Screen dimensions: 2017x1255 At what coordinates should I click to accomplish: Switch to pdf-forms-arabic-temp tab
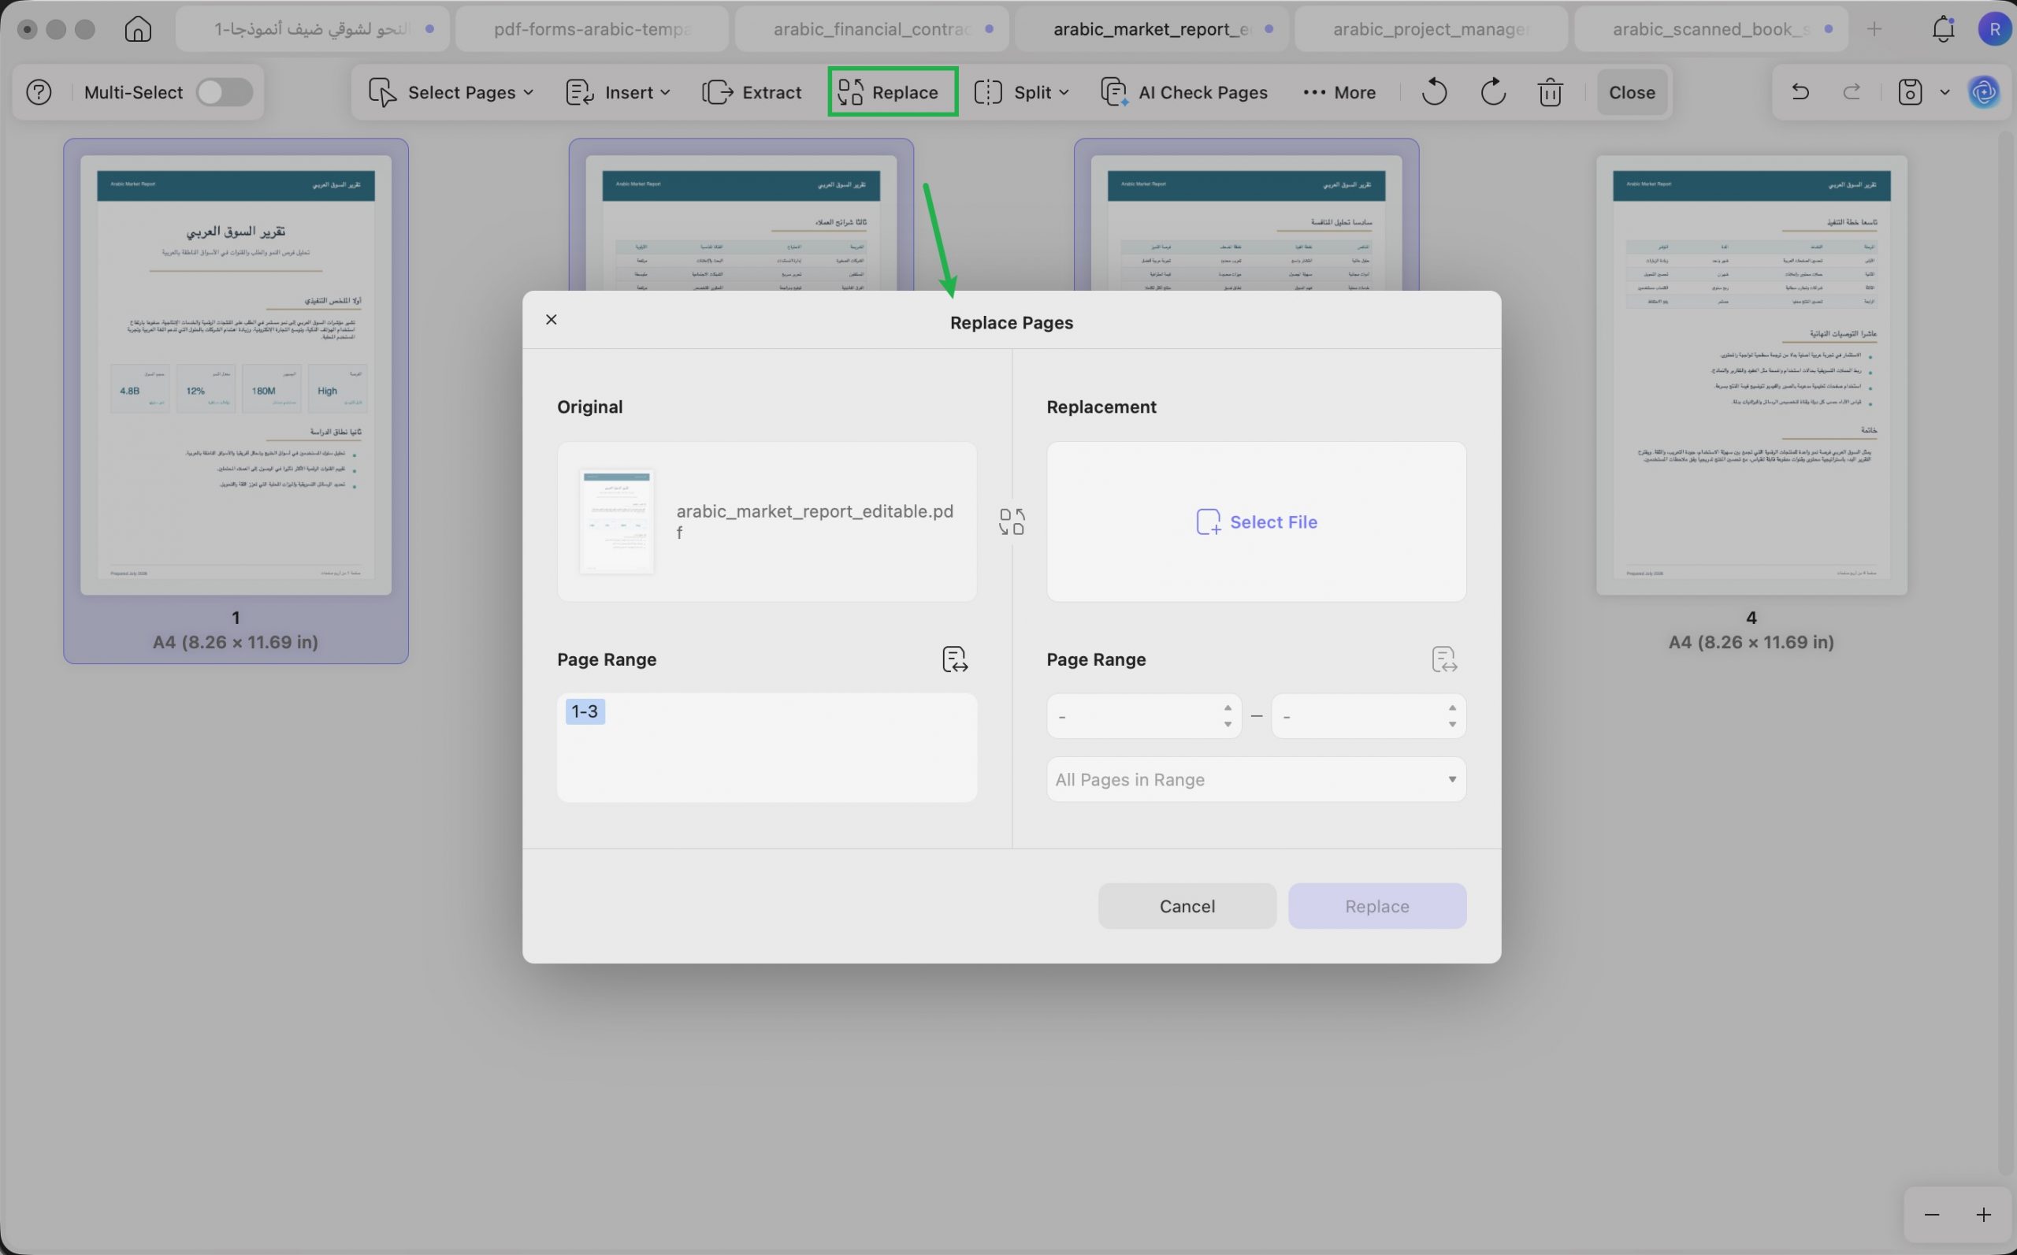pos(592,29)
